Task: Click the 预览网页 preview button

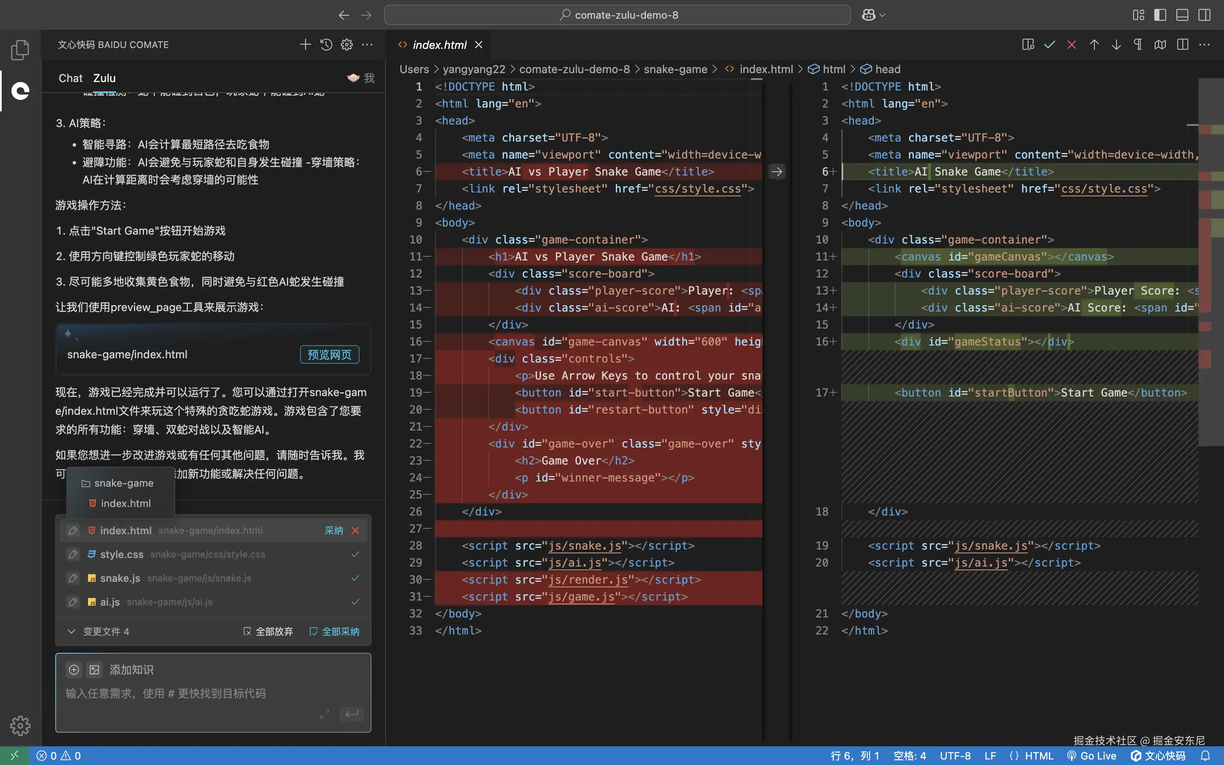Action: click(x=329, y=354)
